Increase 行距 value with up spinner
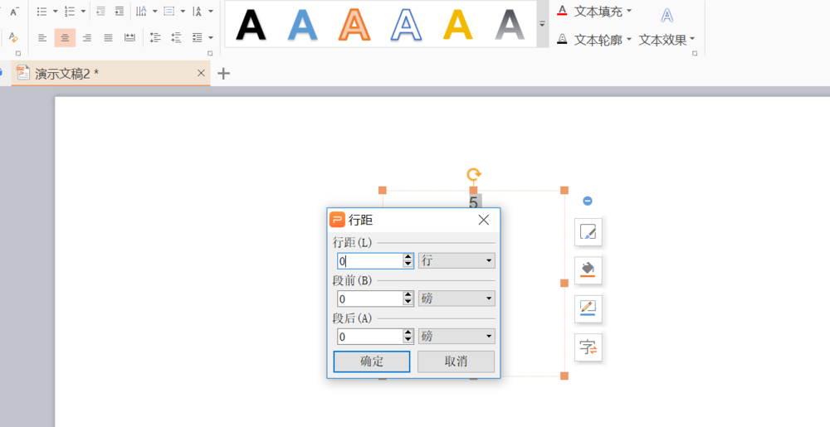The image size is (830, 427). [408, 257]
